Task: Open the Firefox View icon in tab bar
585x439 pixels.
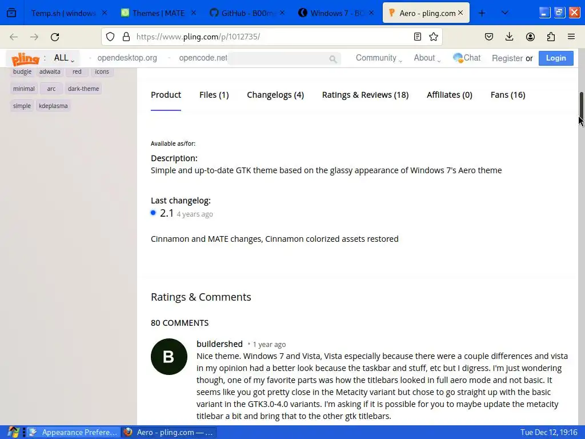Action: (x=11, y=13)
